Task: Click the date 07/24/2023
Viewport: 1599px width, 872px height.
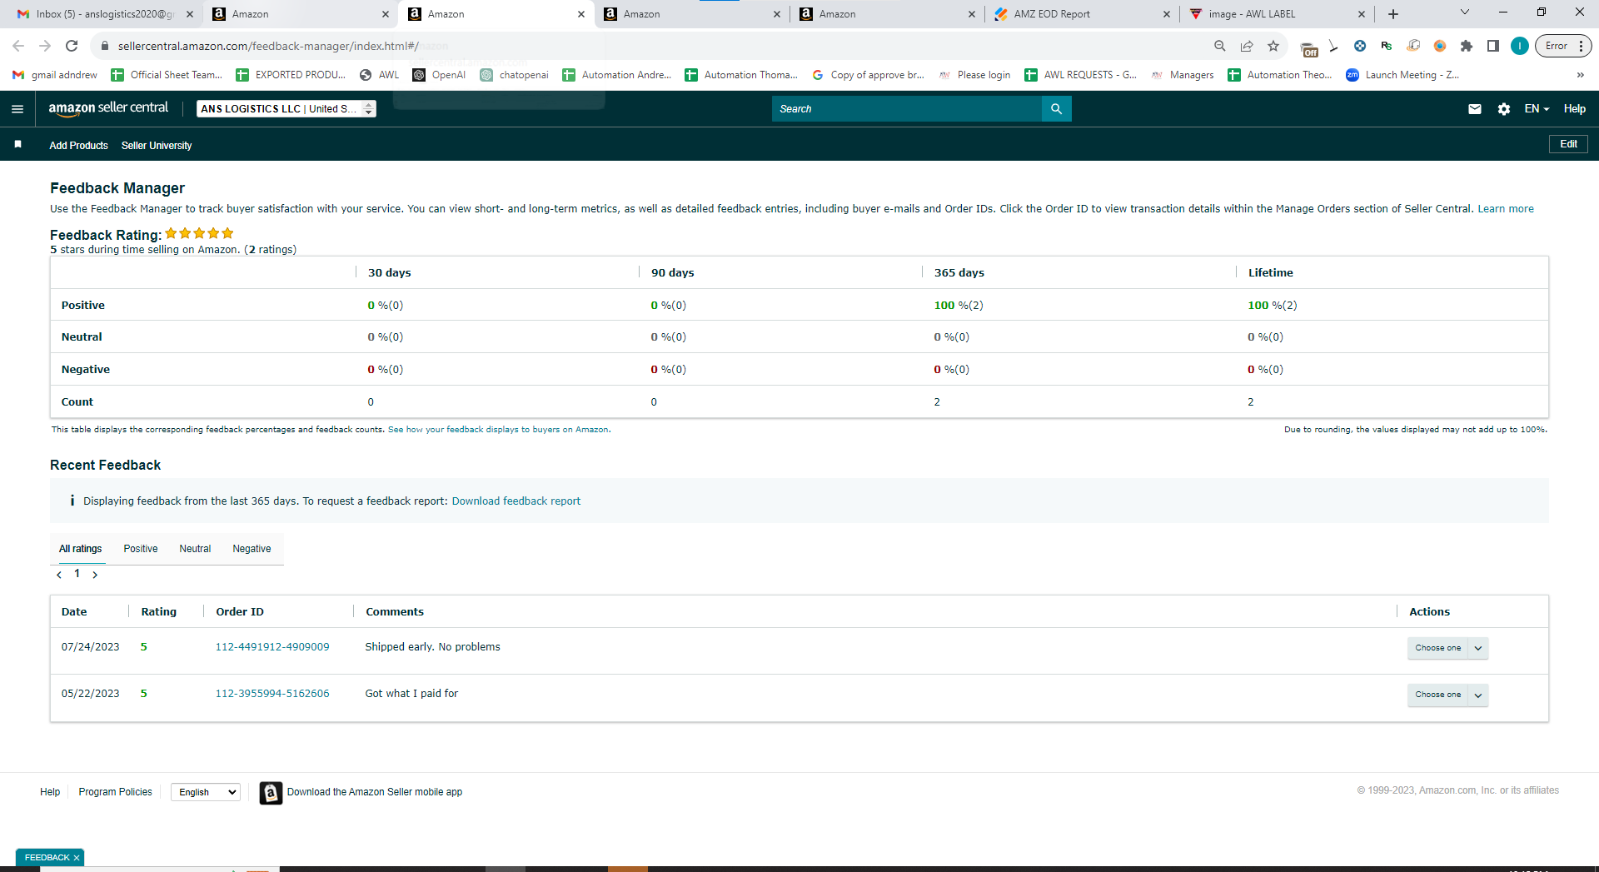Action: click(x=90, y=647)
